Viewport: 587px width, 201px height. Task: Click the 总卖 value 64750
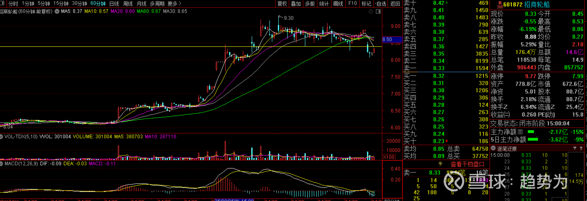tap(480, 149)
